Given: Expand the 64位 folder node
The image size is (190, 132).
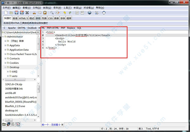Looking at the screenshot, I should coord(8,71).
